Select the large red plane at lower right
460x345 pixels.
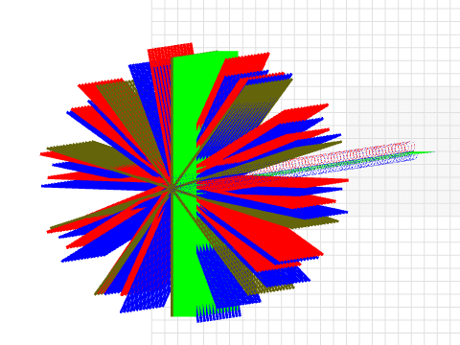click(x=275, y=233)
